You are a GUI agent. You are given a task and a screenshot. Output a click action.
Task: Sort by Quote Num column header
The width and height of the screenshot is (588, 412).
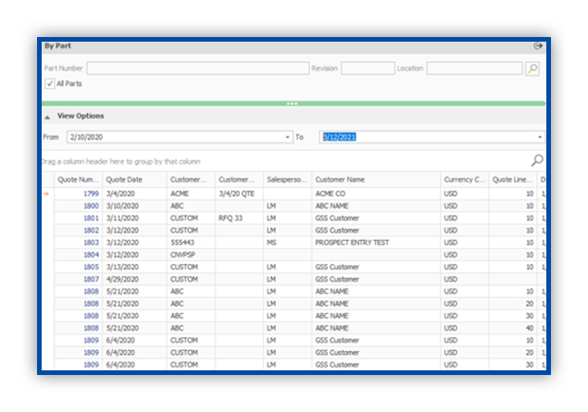78,180
